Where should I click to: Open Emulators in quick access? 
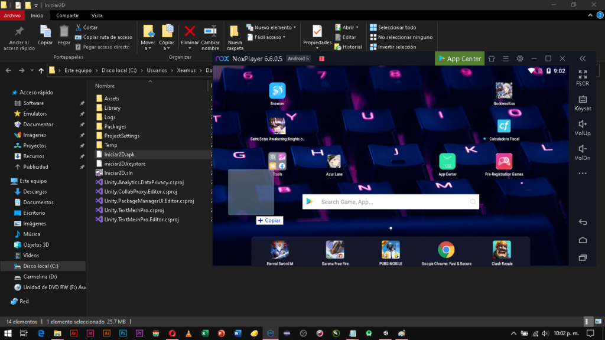pos(35,114)
